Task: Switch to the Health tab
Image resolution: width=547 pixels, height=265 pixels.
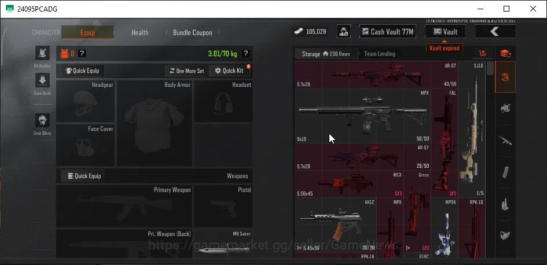Action: (140, 32)
